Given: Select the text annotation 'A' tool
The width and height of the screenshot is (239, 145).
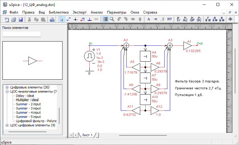Looking at the screenshot, I should click(148, 19).
